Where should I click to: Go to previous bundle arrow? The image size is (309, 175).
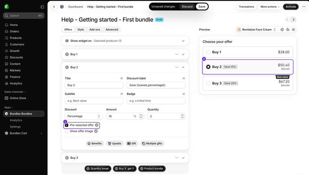pyautogui.click(x=287, y=19)
